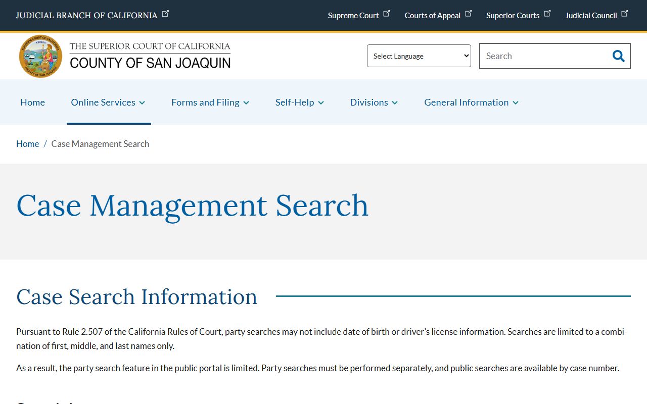Click the San Joaquin court seal logo

41,56
